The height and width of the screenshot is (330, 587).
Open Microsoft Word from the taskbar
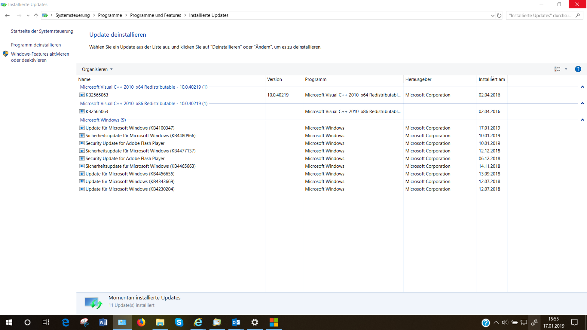pyautogui.click(x=103, y=322)
